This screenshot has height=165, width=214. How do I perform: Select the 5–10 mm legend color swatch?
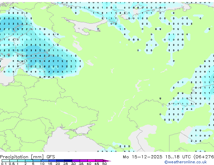coord(37,161)
